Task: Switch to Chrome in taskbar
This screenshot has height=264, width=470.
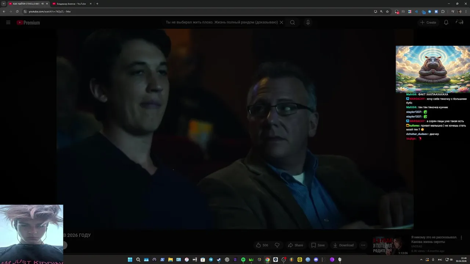Action: (267, 260)
